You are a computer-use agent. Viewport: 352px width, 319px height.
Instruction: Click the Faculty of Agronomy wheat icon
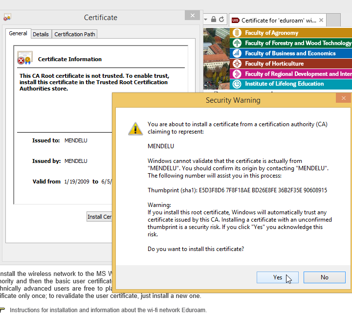(x=237, y=33)
